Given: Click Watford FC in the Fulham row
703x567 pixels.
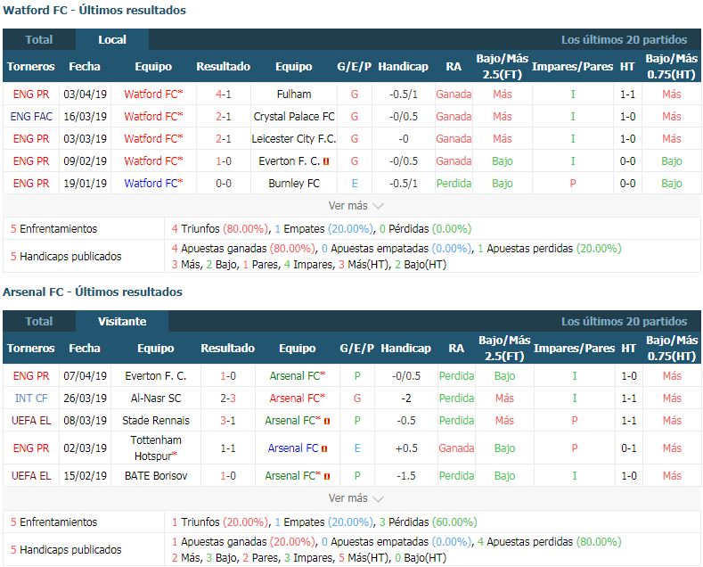Looking at the screenshot, I should (x=153, y=94).
